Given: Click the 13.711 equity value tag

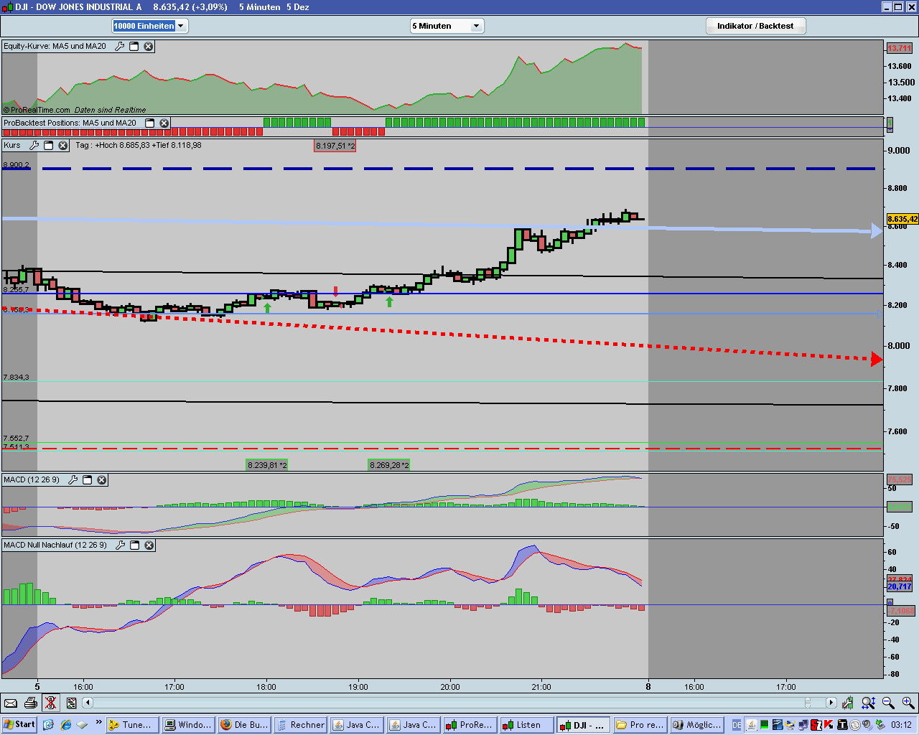Looking at the screenshot, I should [899, 48].
